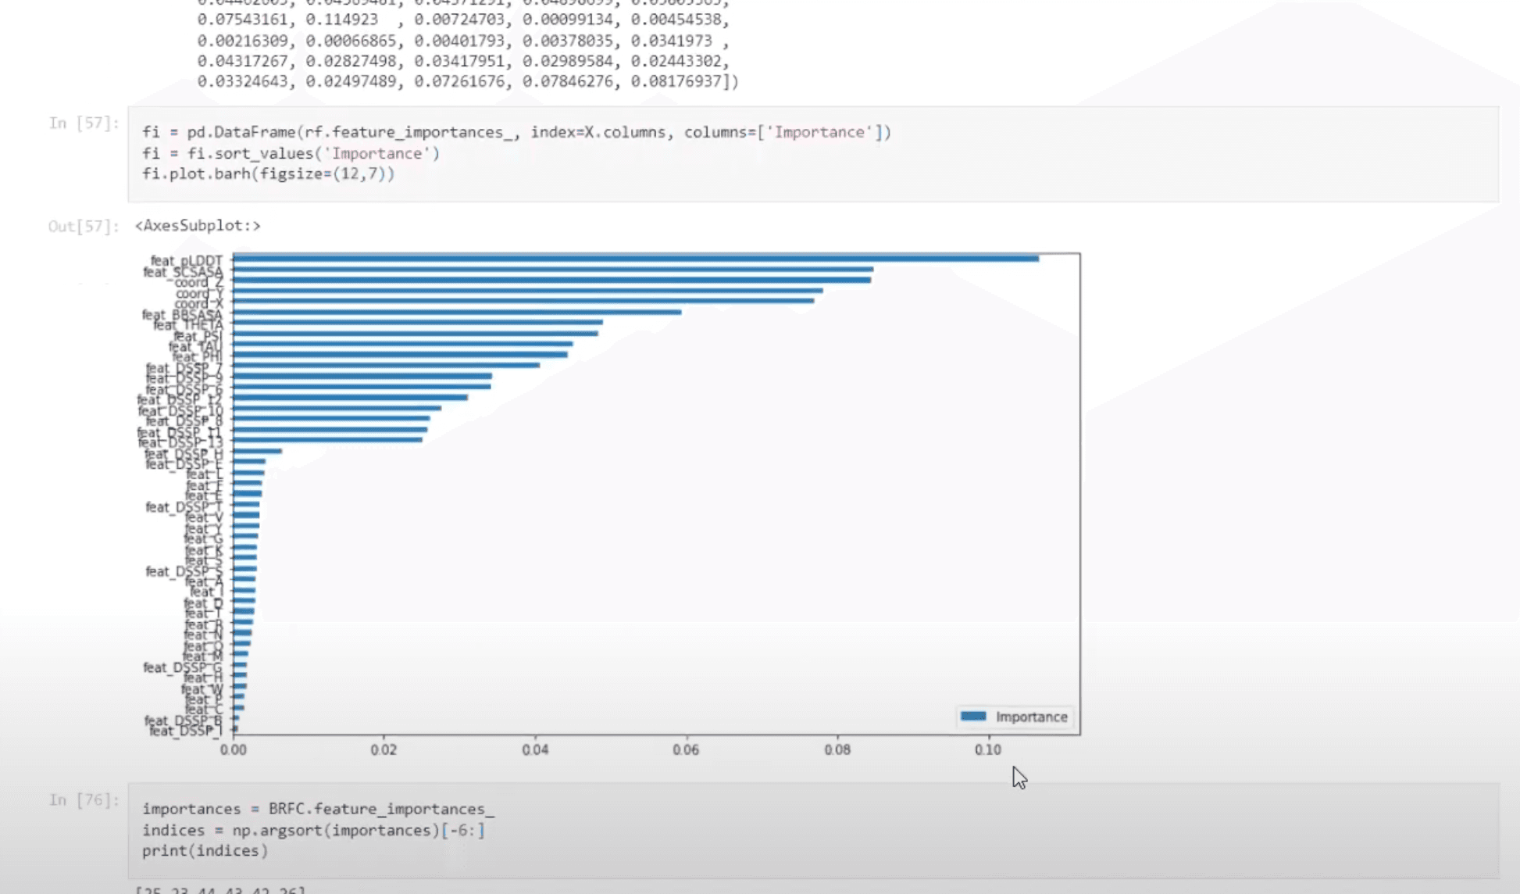Click the Importance legend label text
1520x894 pixels.
[x=1031, y=717]
